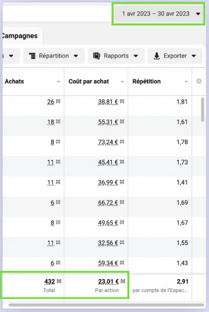Click the horizontal scrollbar at the bottom
The height and width of the screenshot is (312, 209).
pyautogui.click(x=106, y=305)
